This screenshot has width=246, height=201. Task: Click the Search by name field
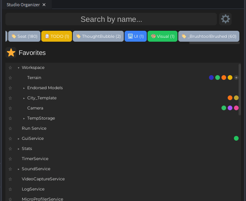(111, 19)
